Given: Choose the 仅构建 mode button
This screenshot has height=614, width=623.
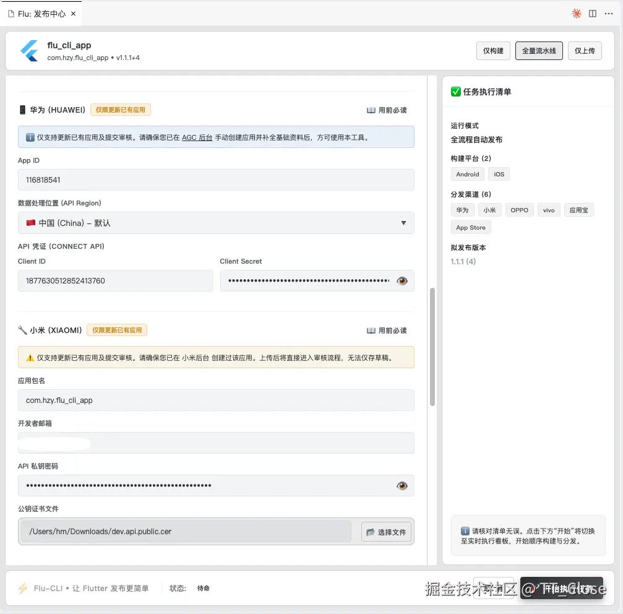Looking at the screenshot, I should point(493,51).
